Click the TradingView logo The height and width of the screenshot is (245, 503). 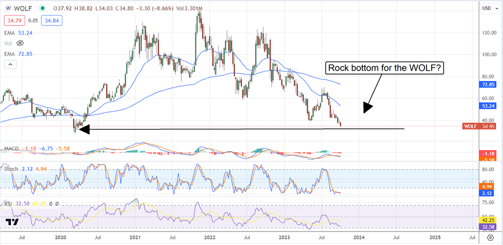point(12,222)
